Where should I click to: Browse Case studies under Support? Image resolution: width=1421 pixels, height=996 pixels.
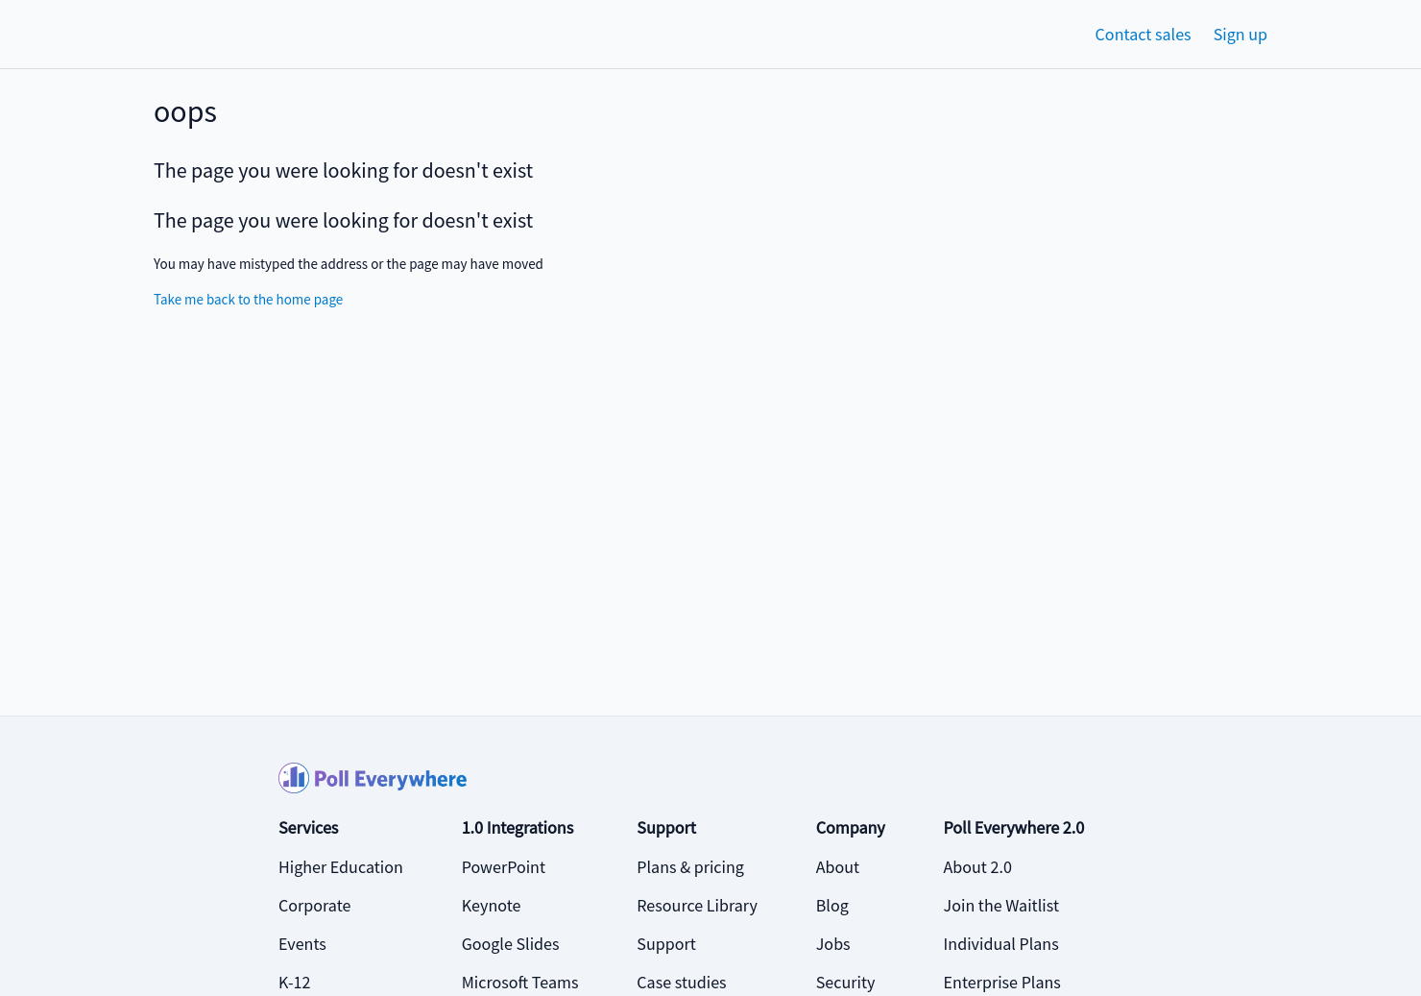click(x=681, y=983)
